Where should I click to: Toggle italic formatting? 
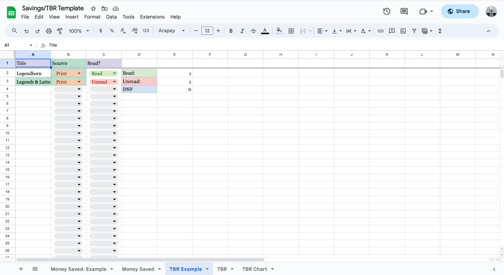(242, 31)
